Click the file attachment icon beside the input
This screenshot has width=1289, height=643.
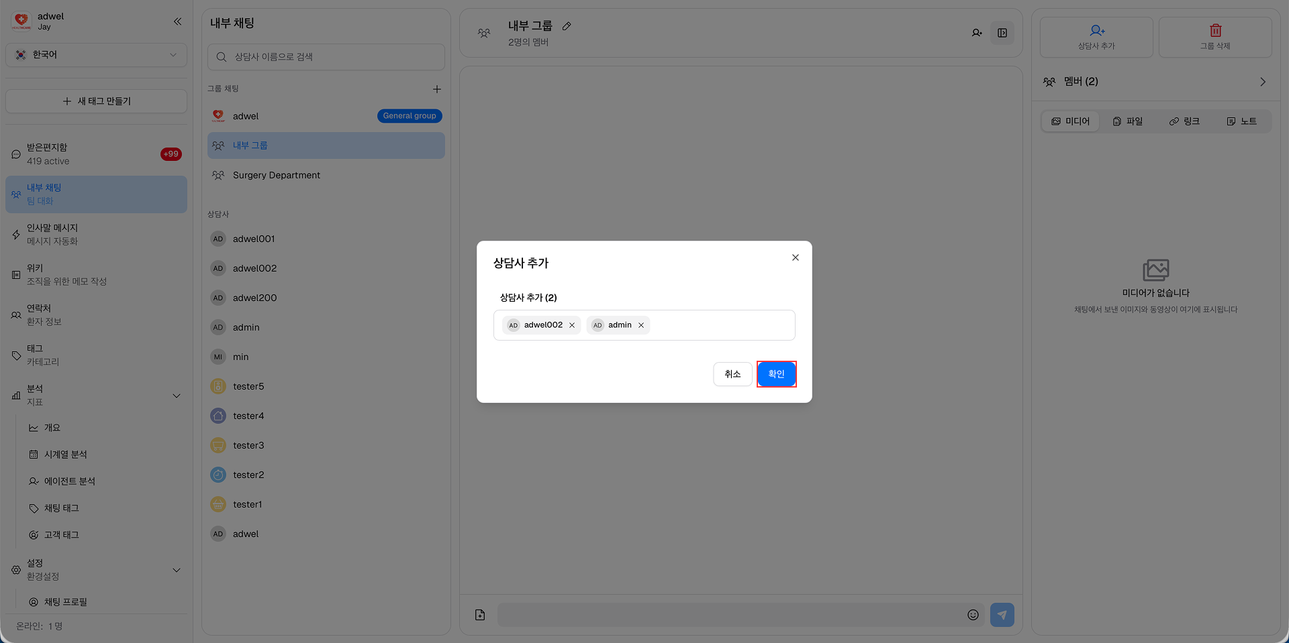[x=479, y=614]
